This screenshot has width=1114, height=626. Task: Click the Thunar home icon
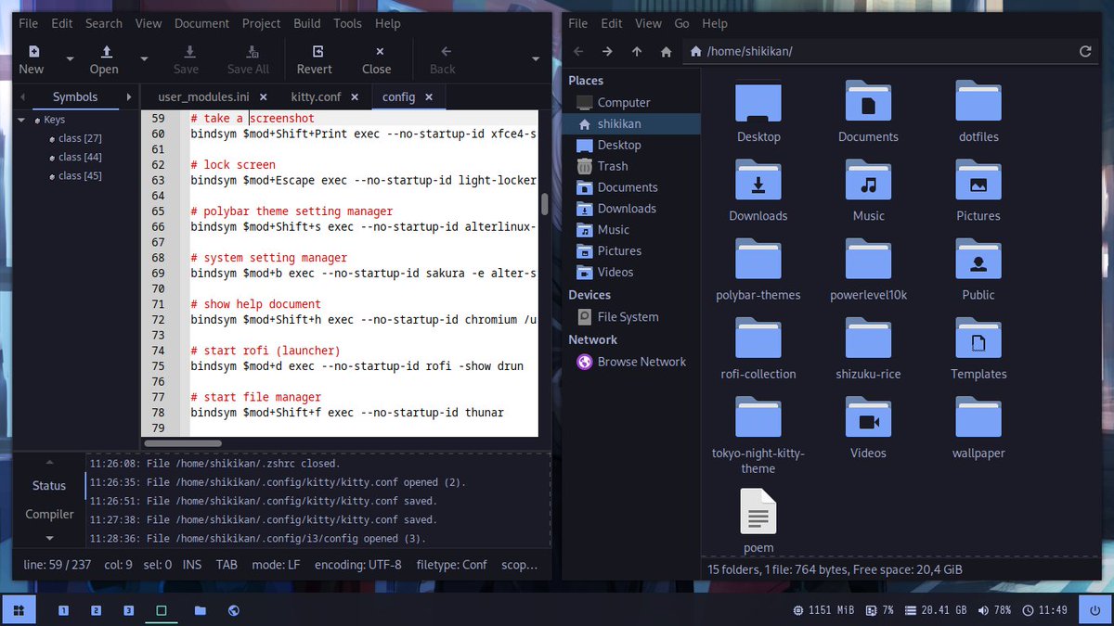[x=666, y=52]
